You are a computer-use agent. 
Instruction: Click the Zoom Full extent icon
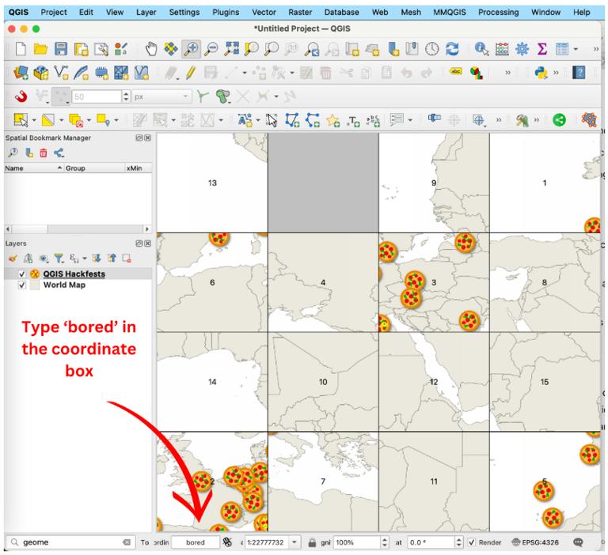[232, 49]
